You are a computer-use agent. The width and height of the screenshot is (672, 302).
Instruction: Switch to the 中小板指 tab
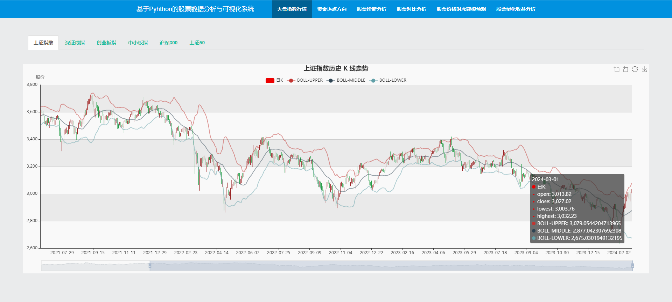(x=138, y=43)
